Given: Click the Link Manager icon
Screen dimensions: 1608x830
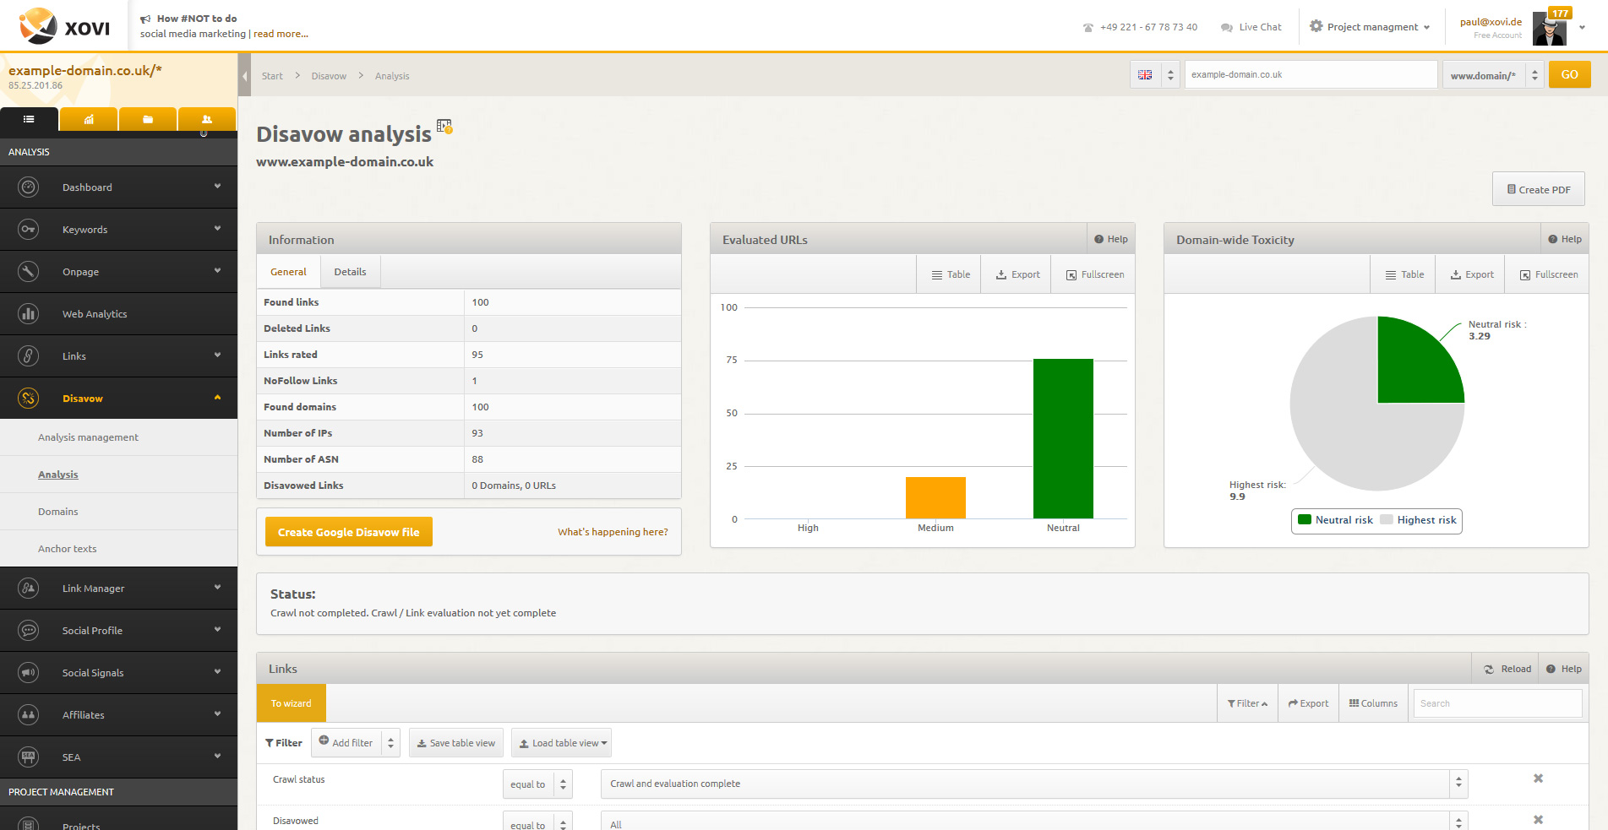Looking at the screenshot, I should click(29, 589).
